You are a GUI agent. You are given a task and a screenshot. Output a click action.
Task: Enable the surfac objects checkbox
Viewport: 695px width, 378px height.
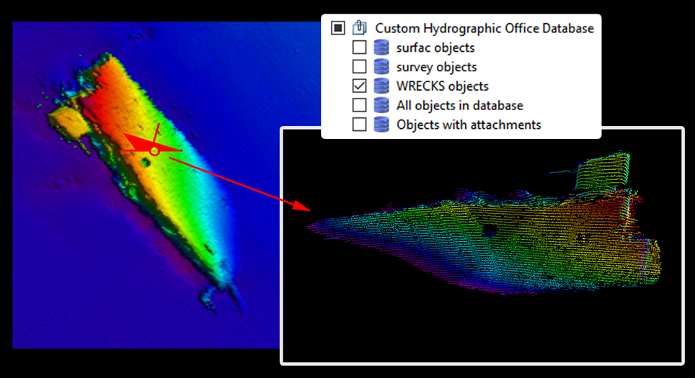pos(359,48)
